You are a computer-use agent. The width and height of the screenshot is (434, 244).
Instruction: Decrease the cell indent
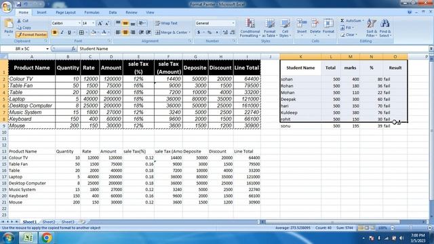click(141, 33)
